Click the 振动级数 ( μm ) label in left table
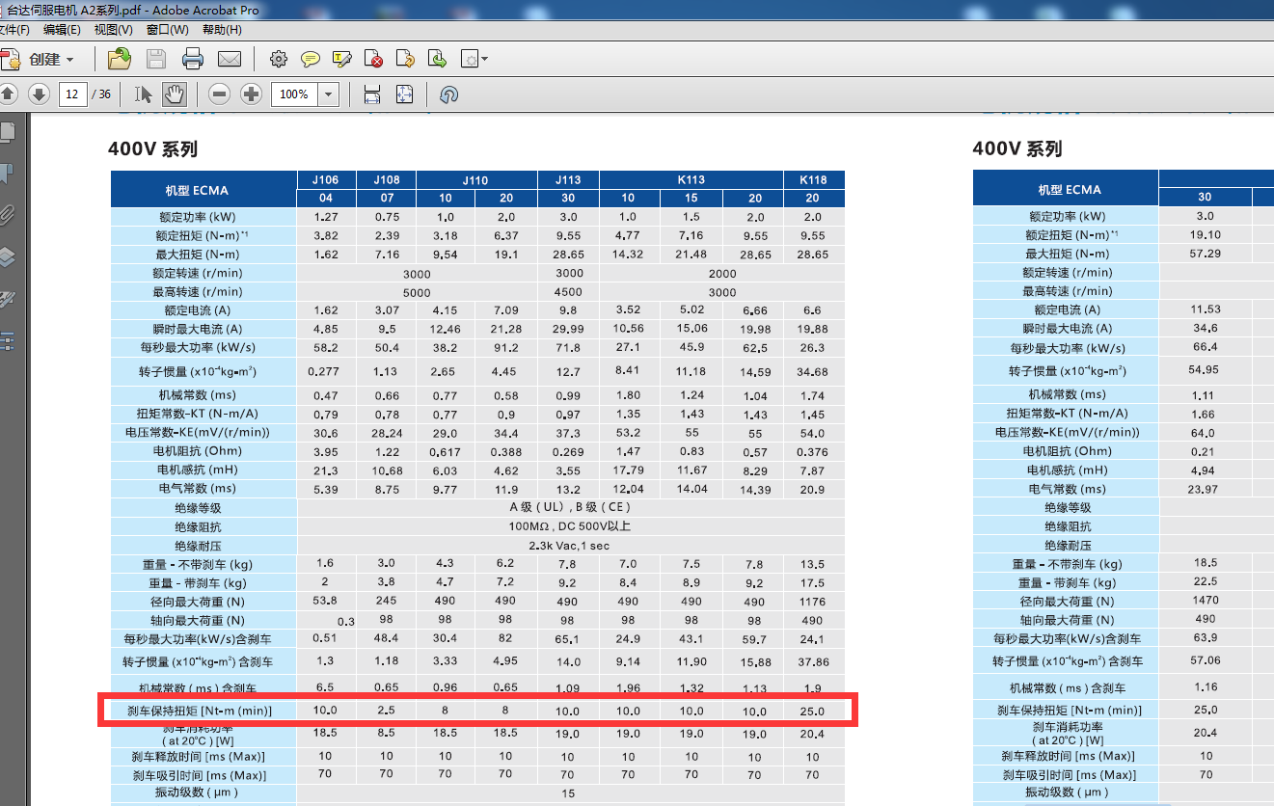This screenshot has width=1274, height=806. (x=197, y=793)
